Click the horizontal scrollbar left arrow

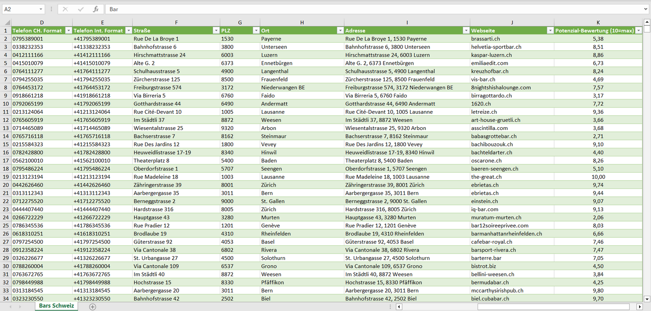(x=399, y=307)
